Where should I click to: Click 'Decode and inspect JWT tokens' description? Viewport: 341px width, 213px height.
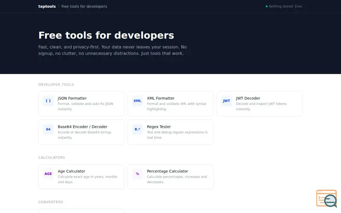click(x=261, y=106)
